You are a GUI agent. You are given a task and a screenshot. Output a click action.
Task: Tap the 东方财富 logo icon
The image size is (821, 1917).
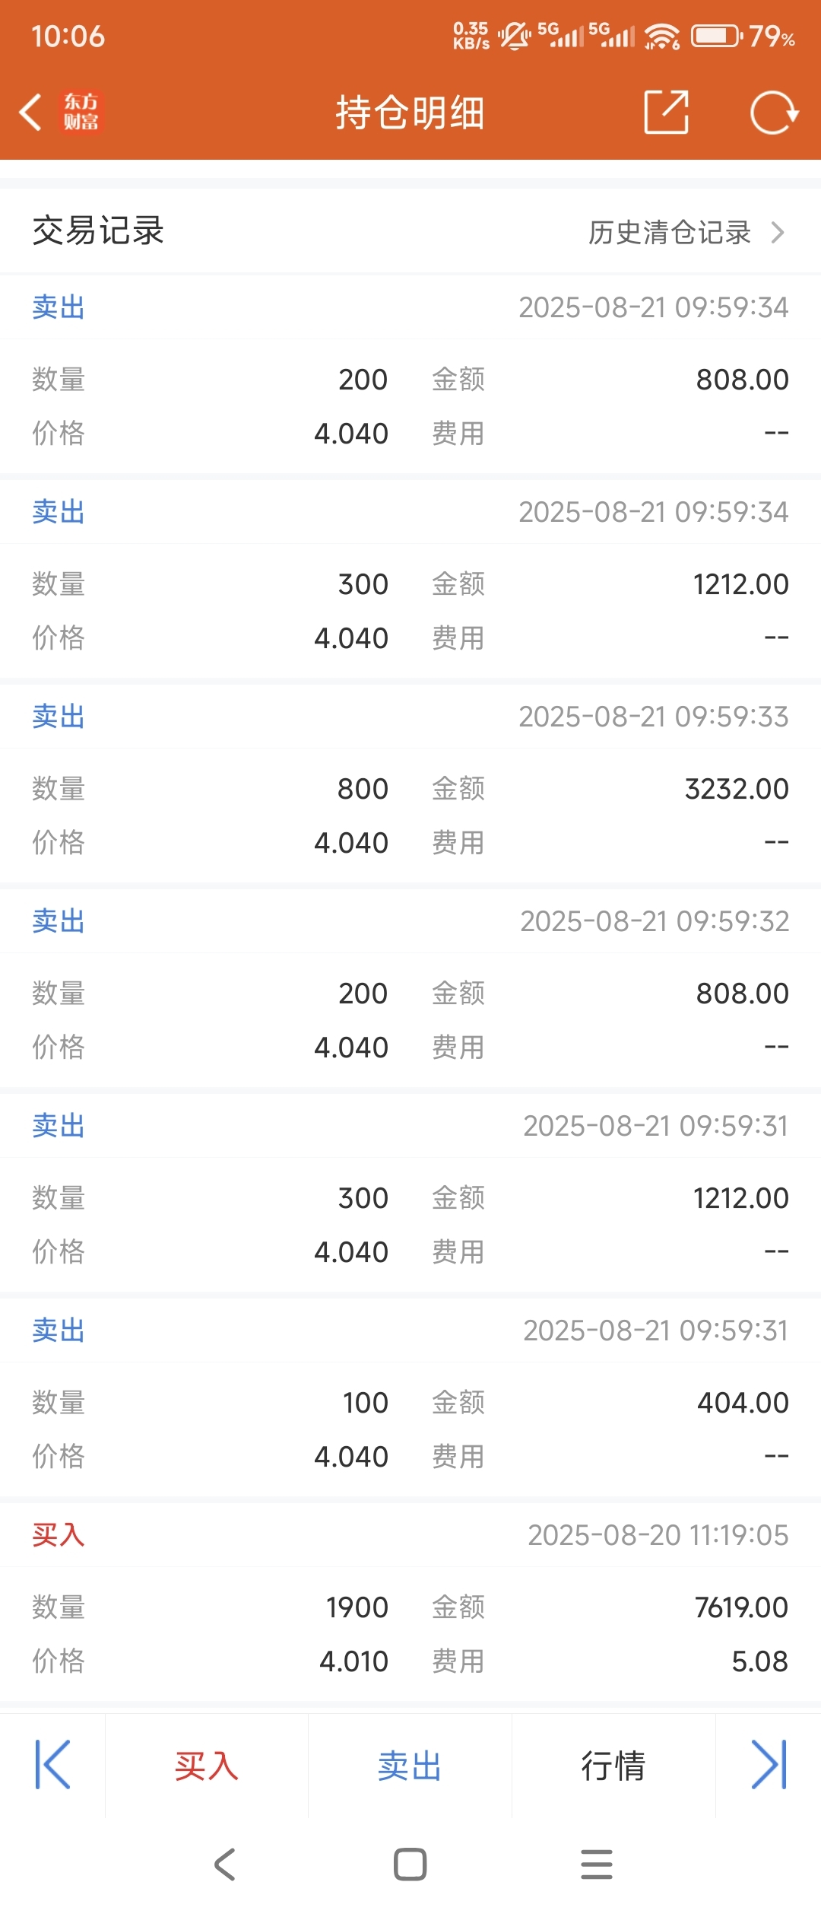(81, 113)
